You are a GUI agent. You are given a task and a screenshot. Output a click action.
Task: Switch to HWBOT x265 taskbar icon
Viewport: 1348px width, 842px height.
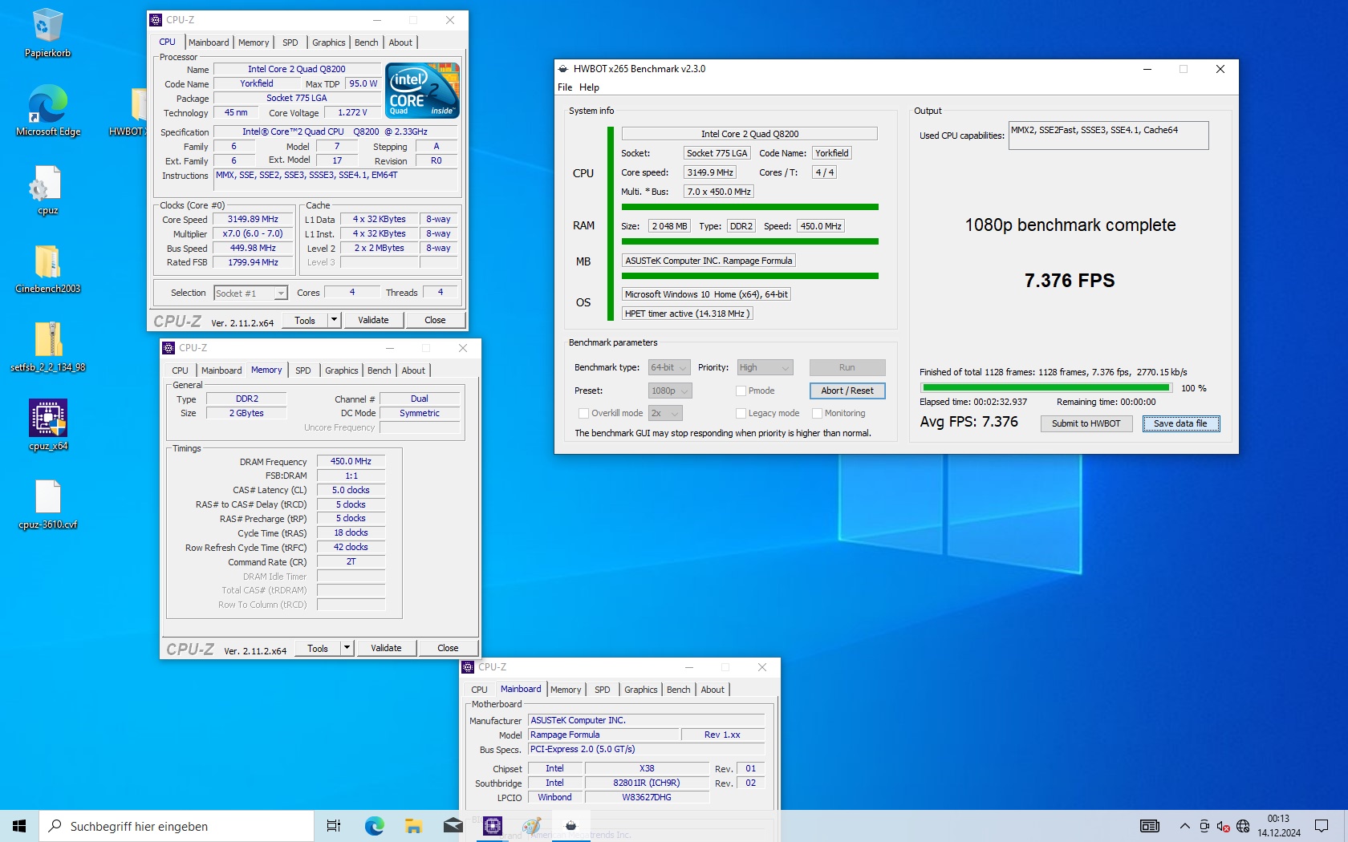(571, 826)
